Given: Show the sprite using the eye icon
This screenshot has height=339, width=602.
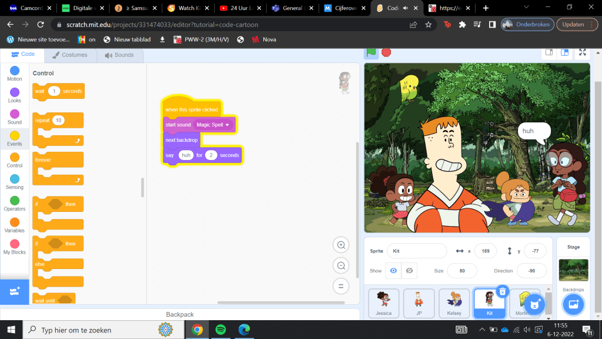Looking at the screenshot, I should coord(393,271).
